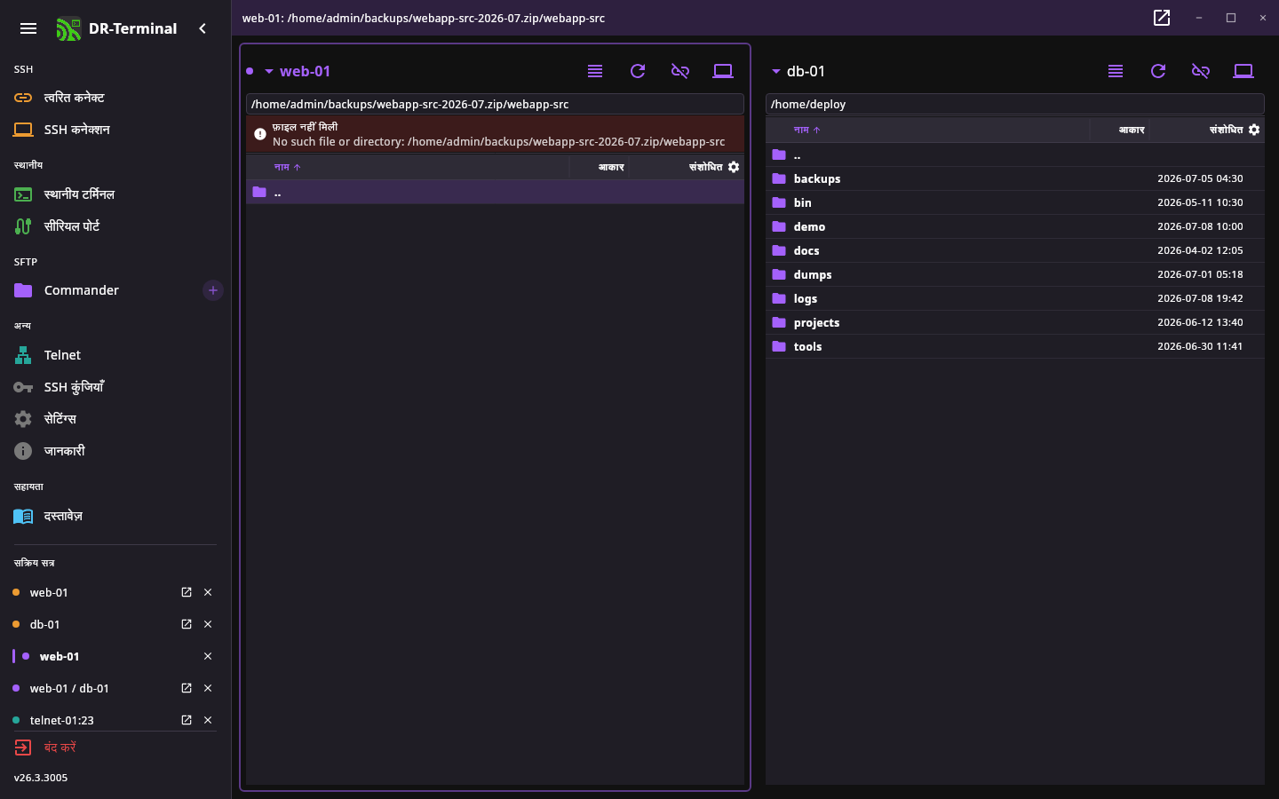Viewport: 1279px width, 799px height.
Task: Edit the web-01 path field
Action: [495, 104]
